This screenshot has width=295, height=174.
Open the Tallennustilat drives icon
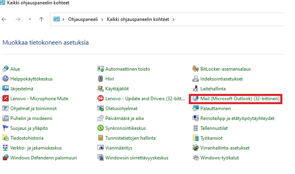[196, 128]
